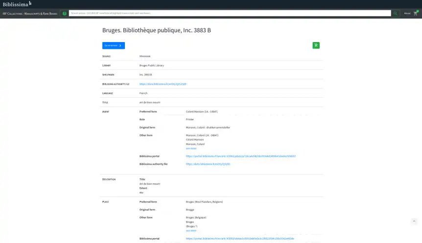This screenshot has height=243, width=422.
Task: Select agent name Colard Mansion (14..-1484?)
Action: pyautogui.click(x=202, y=111)
